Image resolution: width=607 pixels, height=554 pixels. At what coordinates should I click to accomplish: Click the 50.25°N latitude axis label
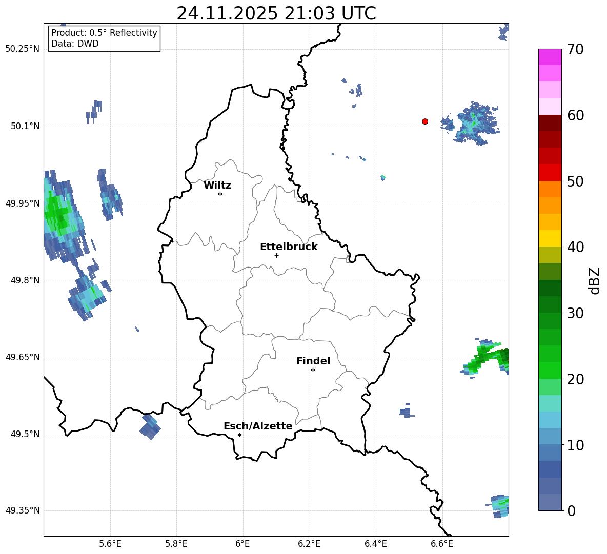23,49
